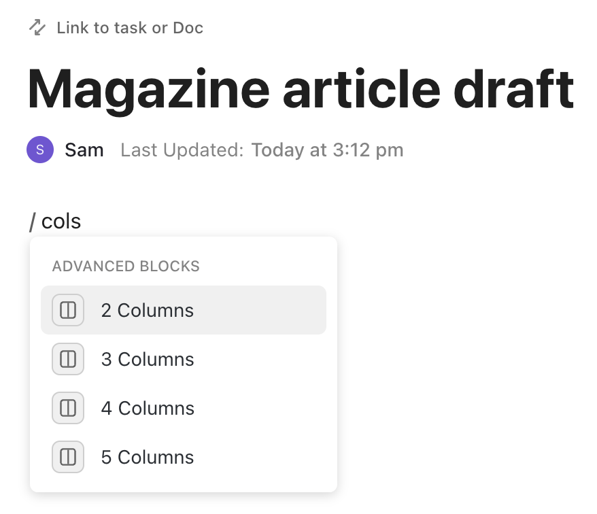Click the "Today at 3:12 pm" timestamp

click(x=327, y=150)
